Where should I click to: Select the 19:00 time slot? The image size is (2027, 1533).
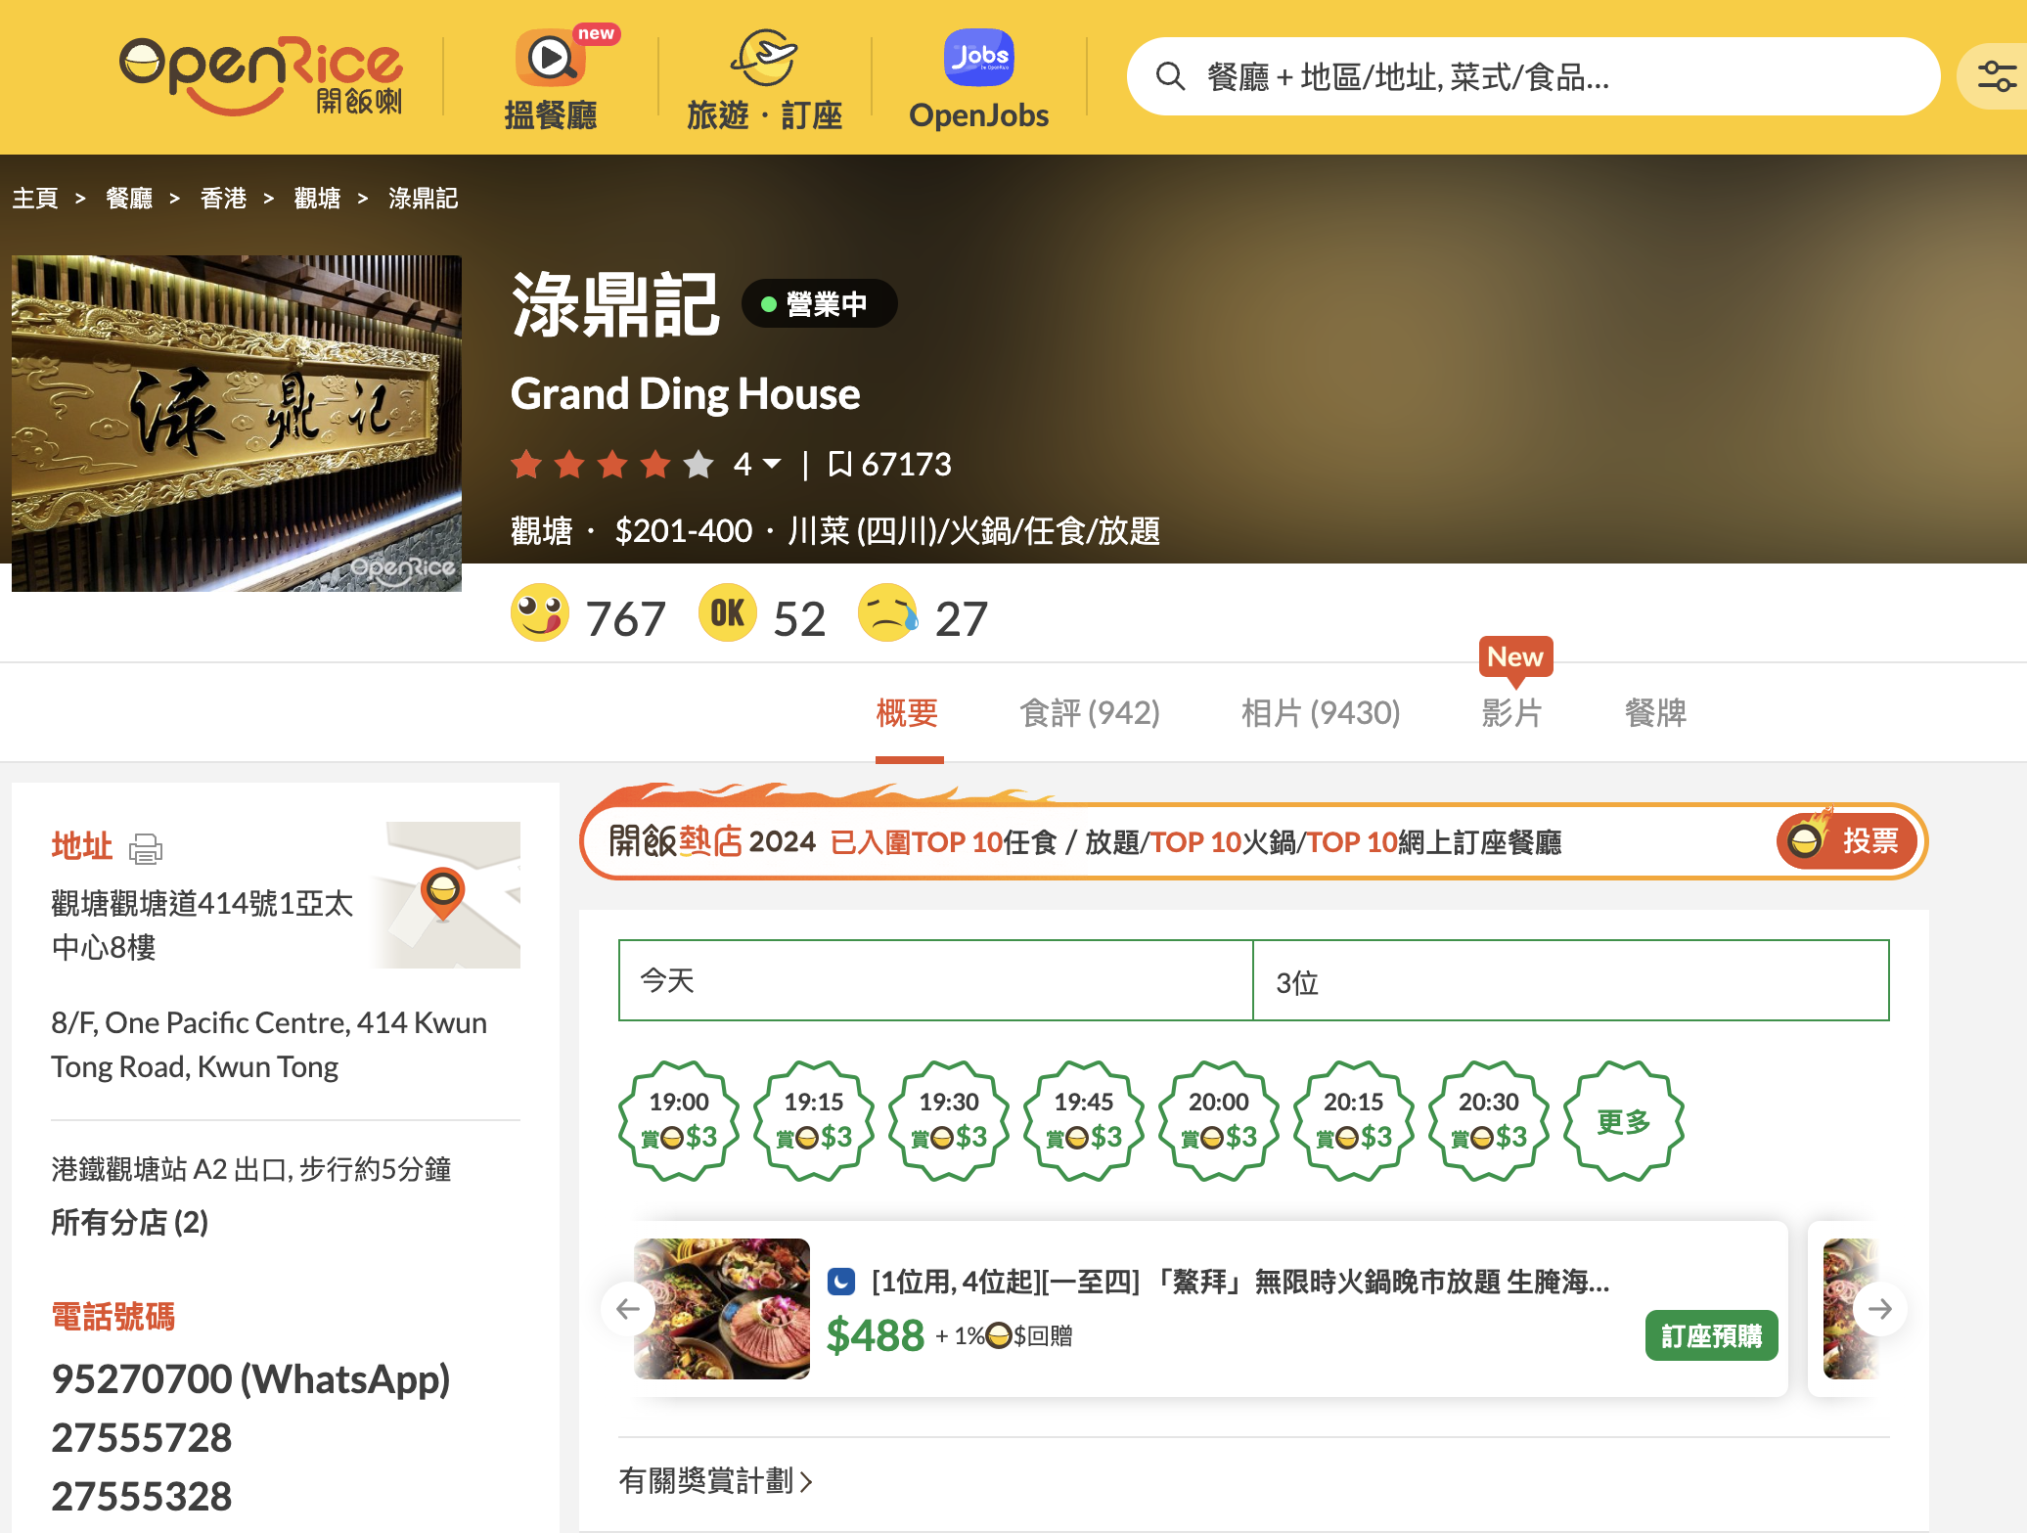click(679, 1121)
